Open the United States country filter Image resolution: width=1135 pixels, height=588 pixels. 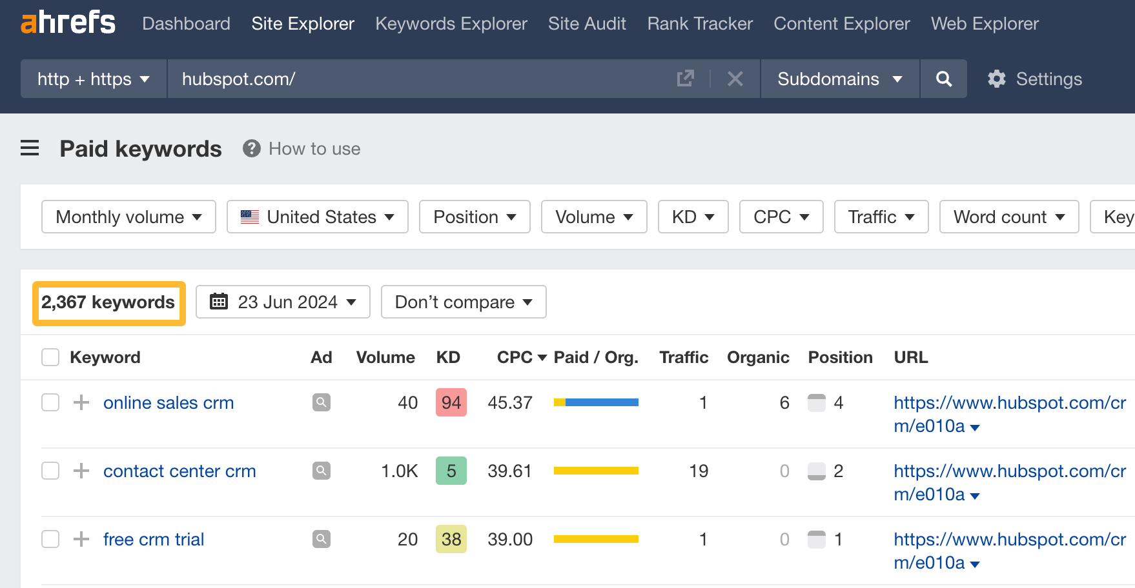tap(316, 217)
